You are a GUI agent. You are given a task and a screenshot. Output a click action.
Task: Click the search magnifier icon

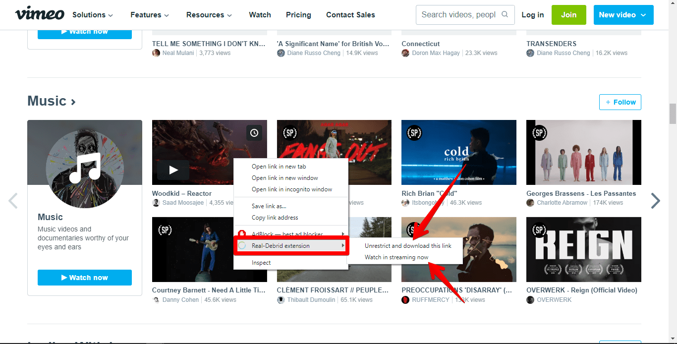(505, 14)
